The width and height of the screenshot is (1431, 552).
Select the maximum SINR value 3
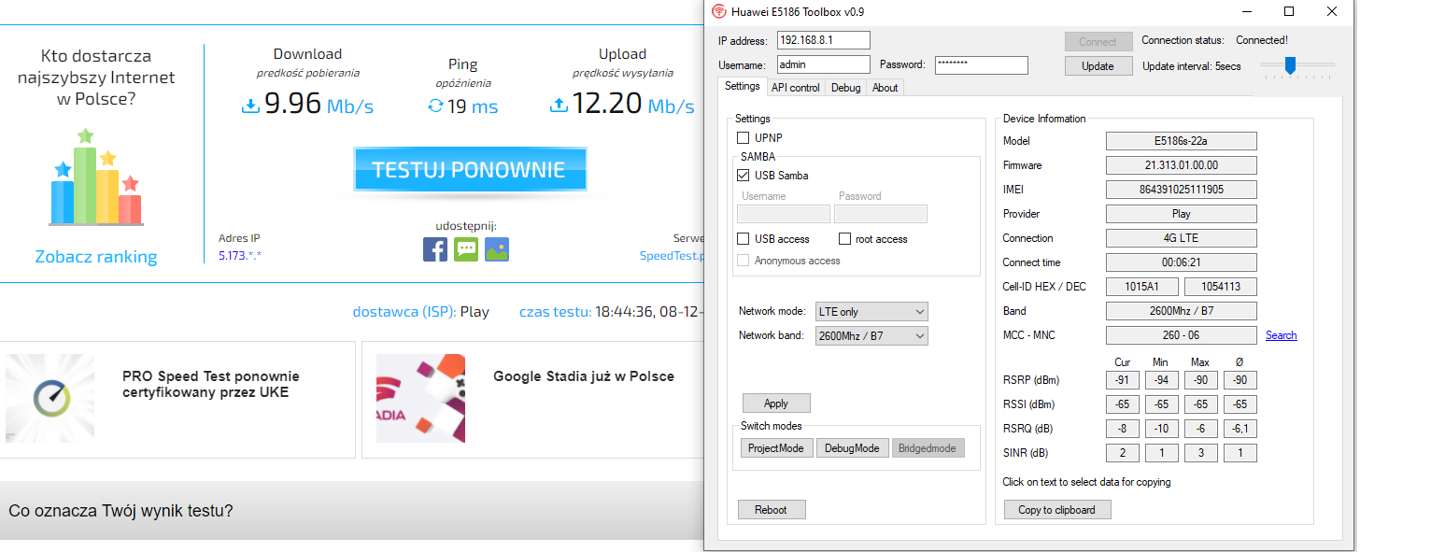[1201, 453]
